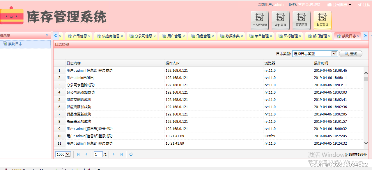372x170 pixels.
Task: Open the page size dropdown showing 1000
Action: tap(63, 154)
